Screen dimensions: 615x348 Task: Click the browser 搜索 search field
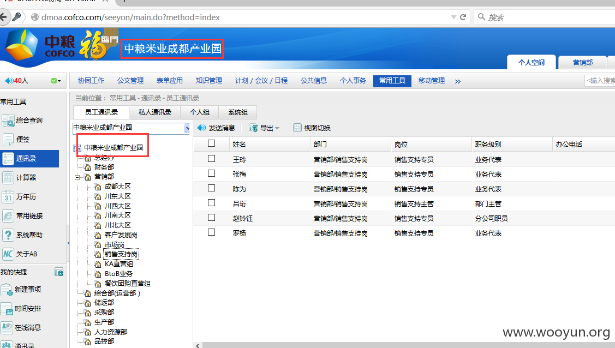545,17
